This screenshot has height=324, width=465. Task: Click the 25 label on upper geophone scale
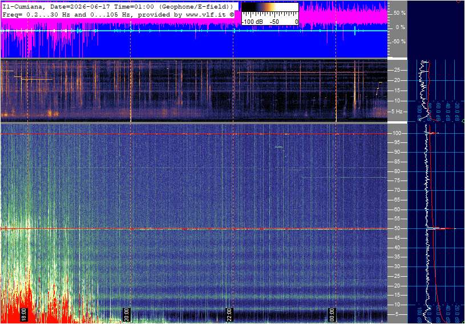[397, 70]
